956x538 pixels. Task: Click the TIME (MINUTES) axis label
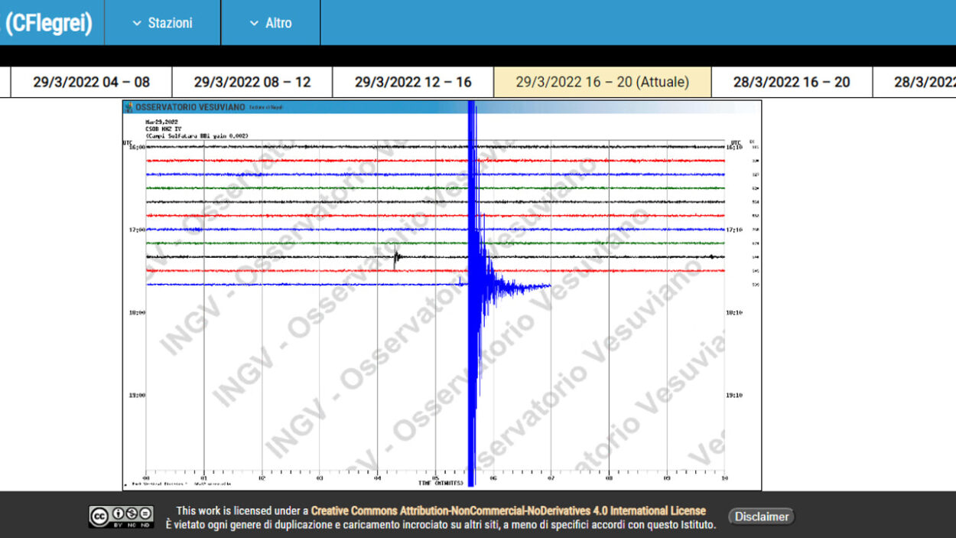tap(441, 484)
